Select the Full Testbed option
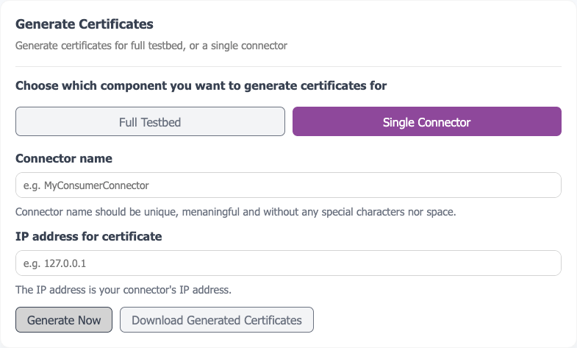The width and height of the screenshot is (577, 348). click(150, 121)
